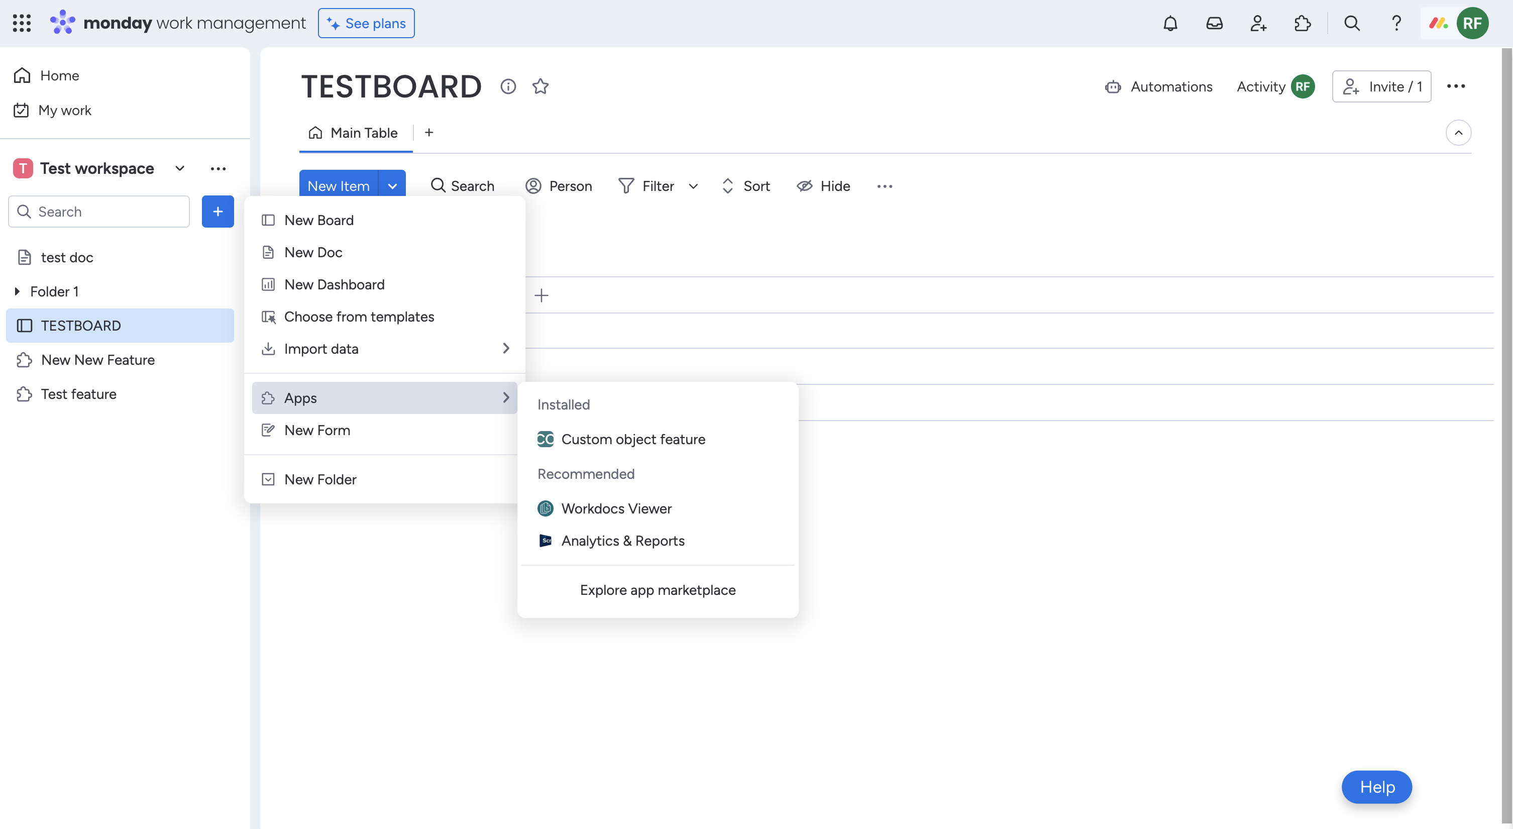Open the New Item dropdown arrow
The width and height of the screenshot is (1513, 829).
[392, 186]
